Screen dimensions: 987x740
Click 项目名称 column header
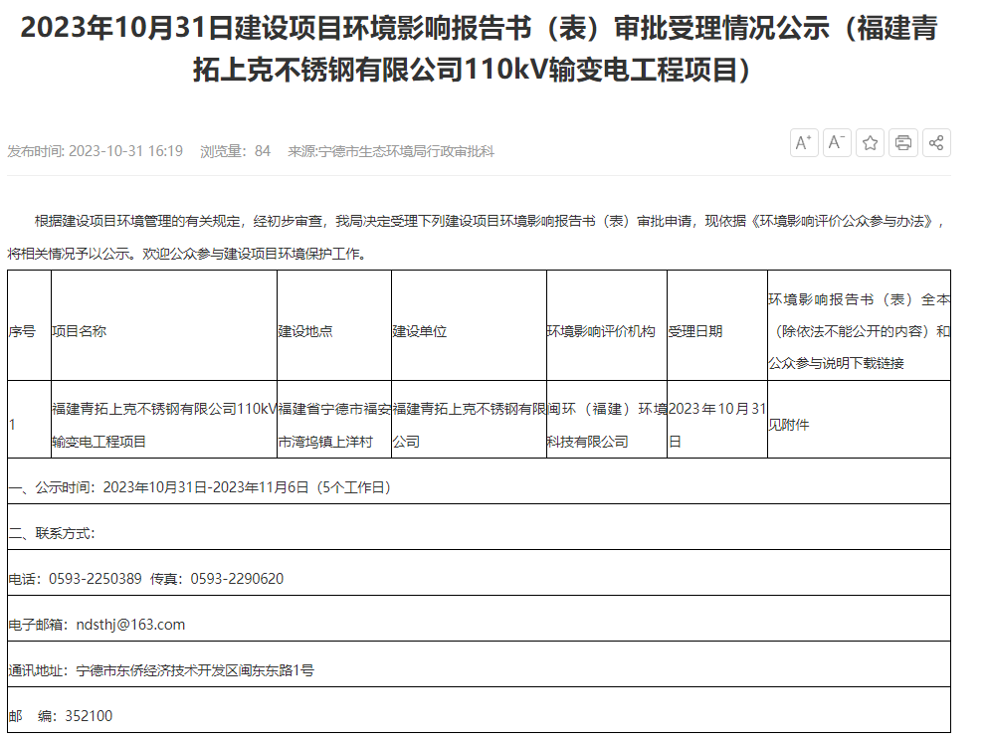click(163, 325)
